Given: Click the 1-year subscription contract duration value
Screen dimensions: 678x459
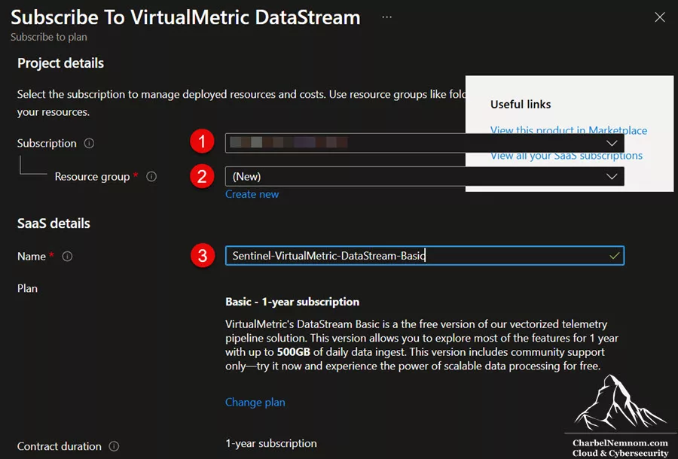Looking at the screenshot, I should 271,443.
